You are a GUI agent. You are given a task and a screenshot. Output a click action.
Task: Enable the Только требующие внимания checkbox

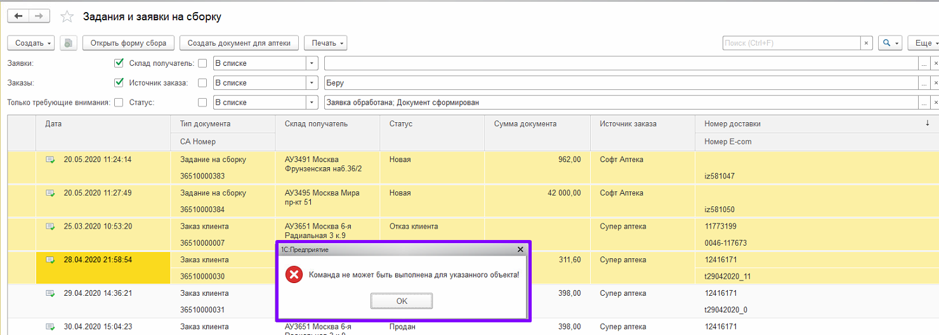coord(119,103)
